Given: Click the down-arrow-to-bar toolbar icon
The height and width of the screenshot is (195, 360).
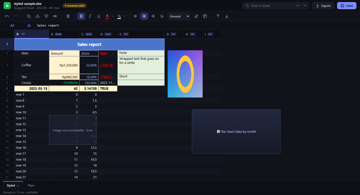Looking at the screenshot, I should click(x=227, y=16).
